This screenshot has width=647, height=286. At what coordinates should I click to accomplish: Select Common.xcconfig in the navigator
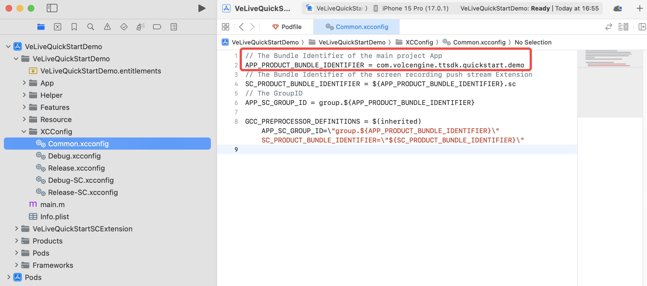(107, 144)
